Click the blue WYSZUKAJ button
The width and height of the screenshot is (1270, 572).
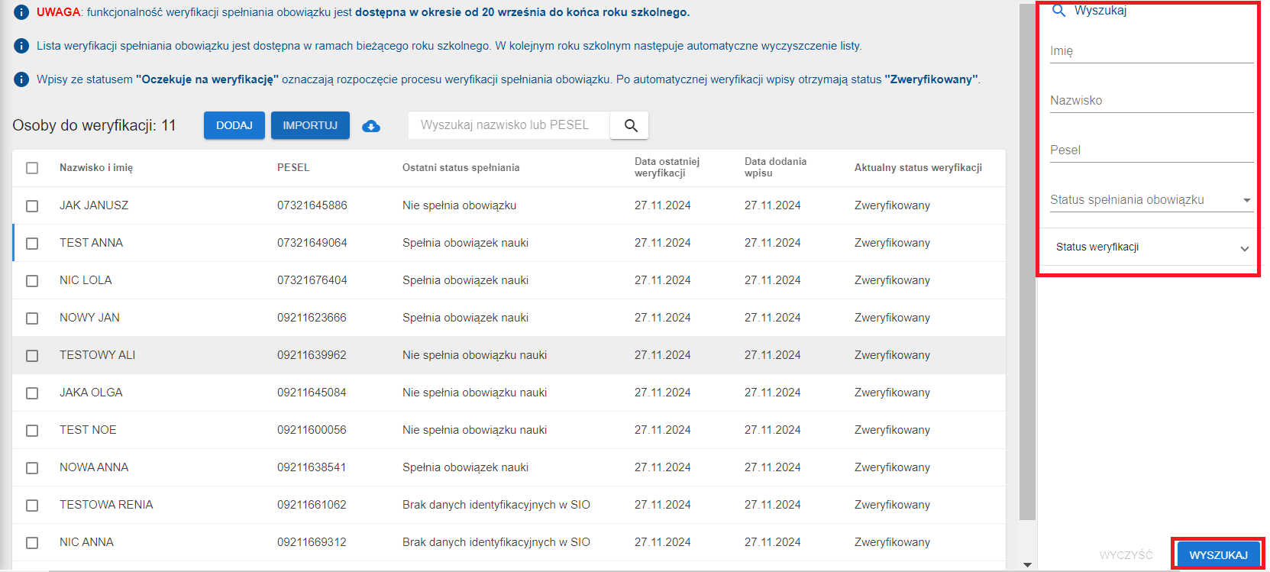[x=1218, y=555]
